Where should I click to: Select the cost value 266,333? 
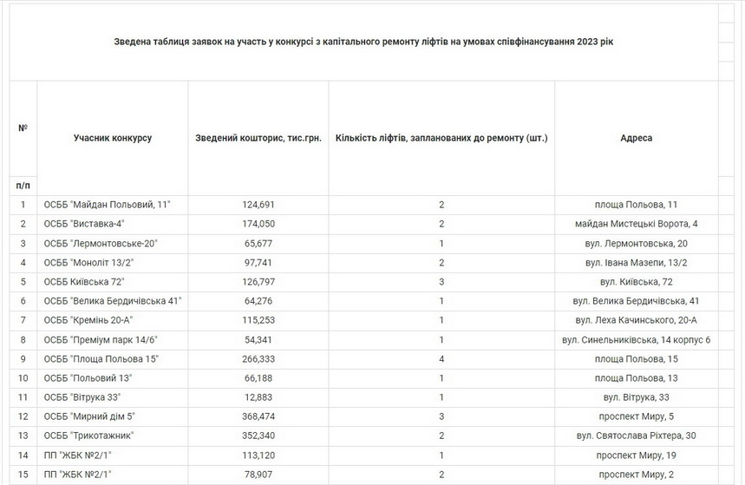pyautogui.click(x=258, y=358)
